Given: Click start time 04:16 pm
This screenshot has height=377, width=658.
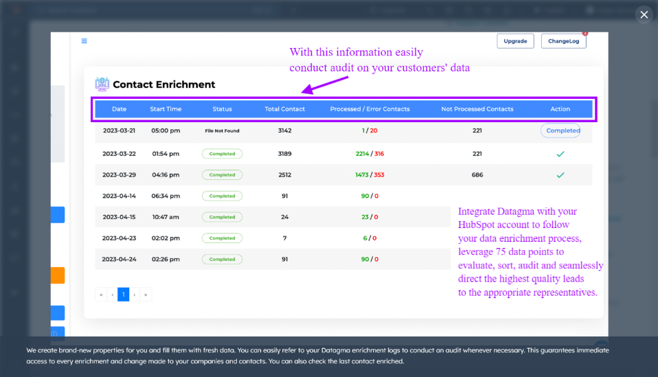Looking at the screenshot, I should click(x=166, y=175).
